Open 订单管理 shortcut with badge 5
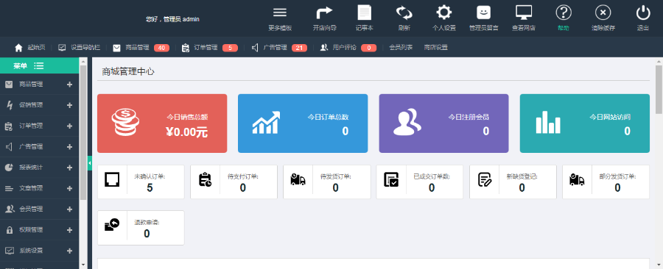Screen dimensions: 663x269 209,48
